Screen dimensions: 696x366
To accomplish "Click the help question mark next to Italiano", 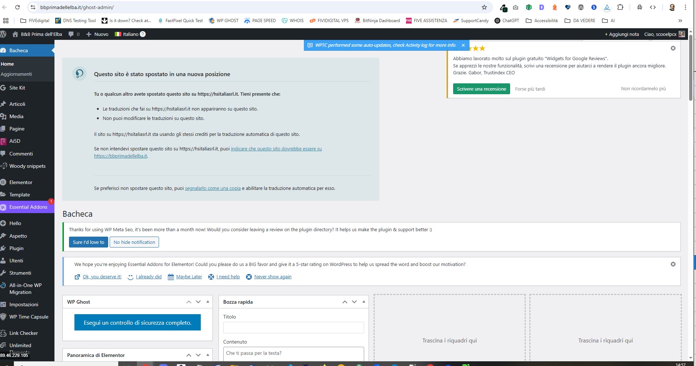I will [x=143, y=34].
